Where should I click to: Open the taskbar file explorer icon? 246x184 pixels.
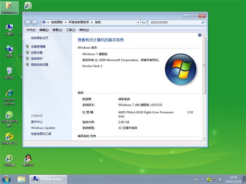coord(22,179)
